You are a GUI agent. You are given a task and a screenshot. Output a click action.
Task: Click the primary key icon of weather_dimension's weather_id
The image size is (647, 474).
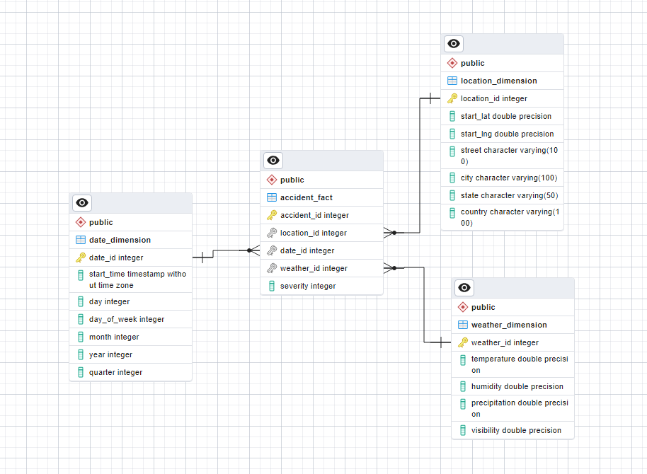click(463, 343)
